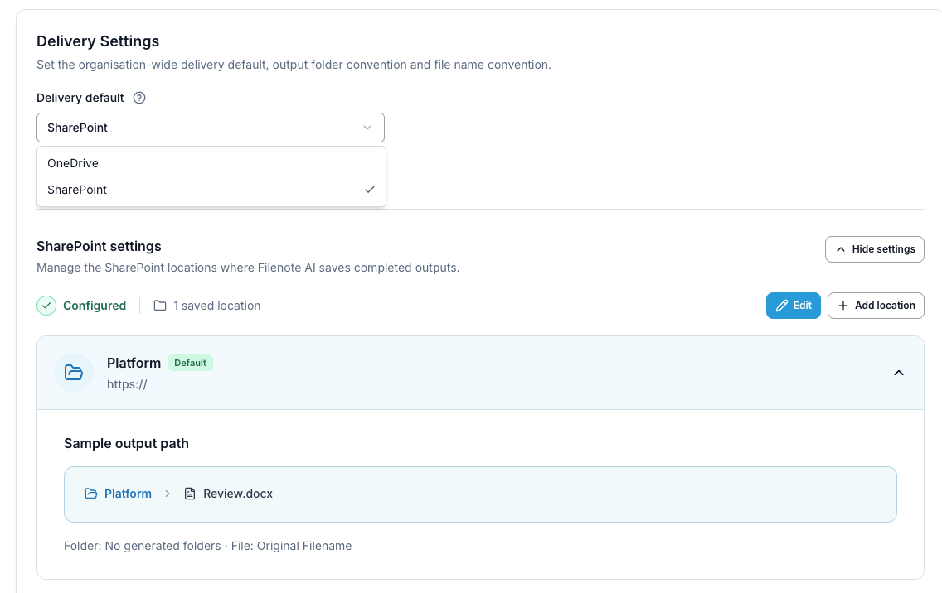Click the https:// URL under Platform

point(127,385)
